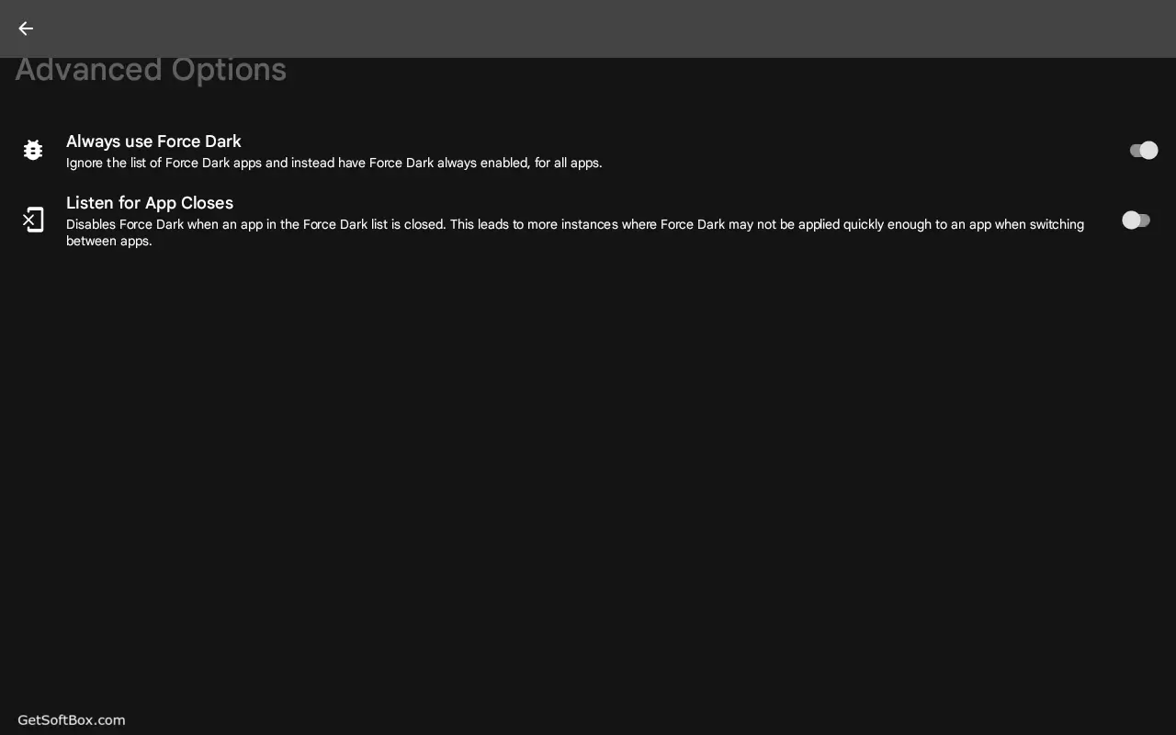The height and width of the screenshot is (735, 1176).
Task: Click the empty top app bar area
Action: click(588, 28)
